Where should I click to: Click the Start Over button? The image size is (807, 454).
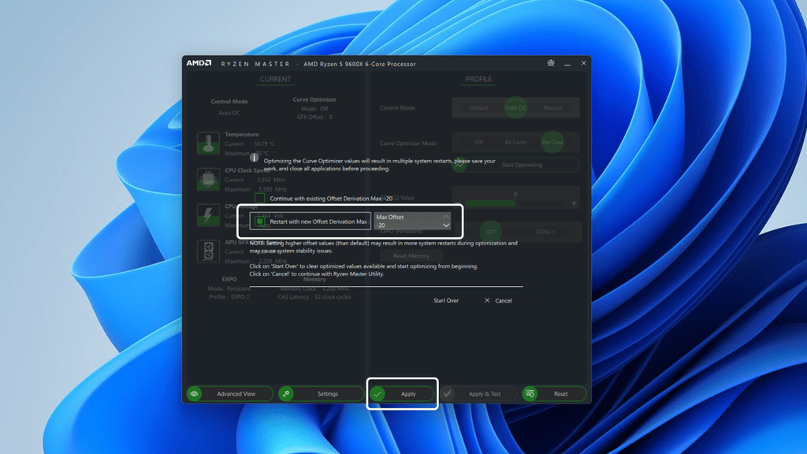tap(447, 300)
